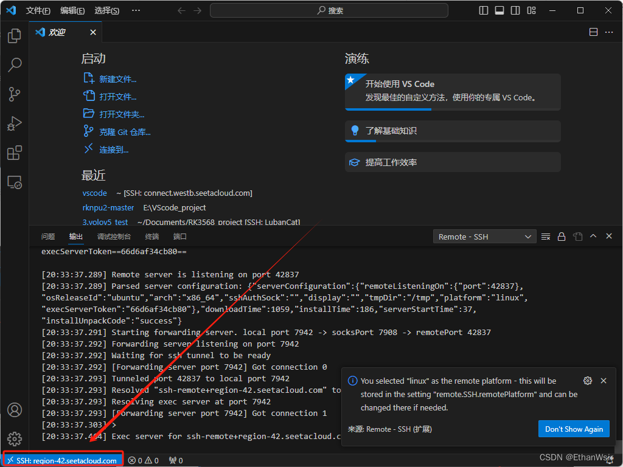Open the 选择 menu
The image size is (623, 467).
pos(107,11)
